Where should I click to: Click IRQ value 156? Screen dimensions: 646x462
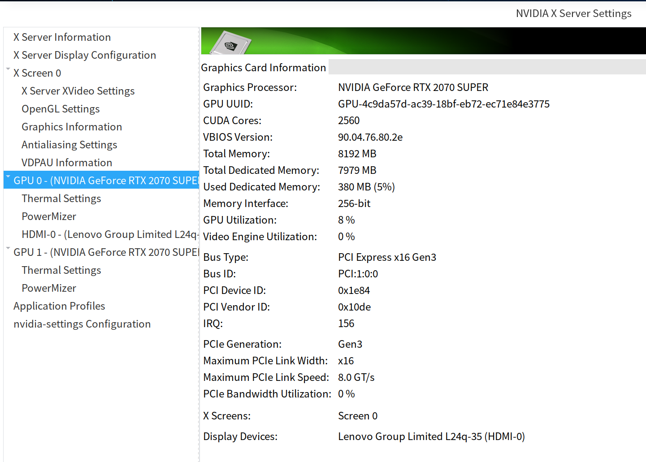pyautogui.click(x=346, y=324)
